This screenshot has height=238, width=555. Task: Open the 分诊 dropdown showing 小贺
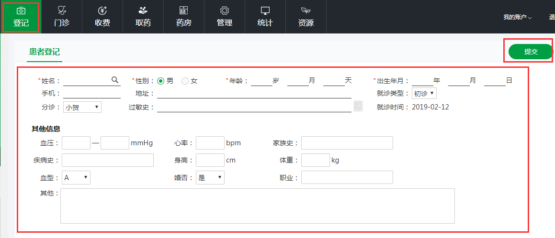(x=82, y=107)
